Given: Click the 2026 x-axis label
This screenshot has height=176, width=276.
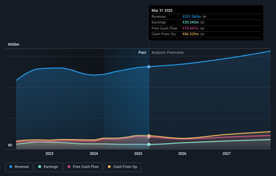Looking at the screenshot, I should click(182, 153).
